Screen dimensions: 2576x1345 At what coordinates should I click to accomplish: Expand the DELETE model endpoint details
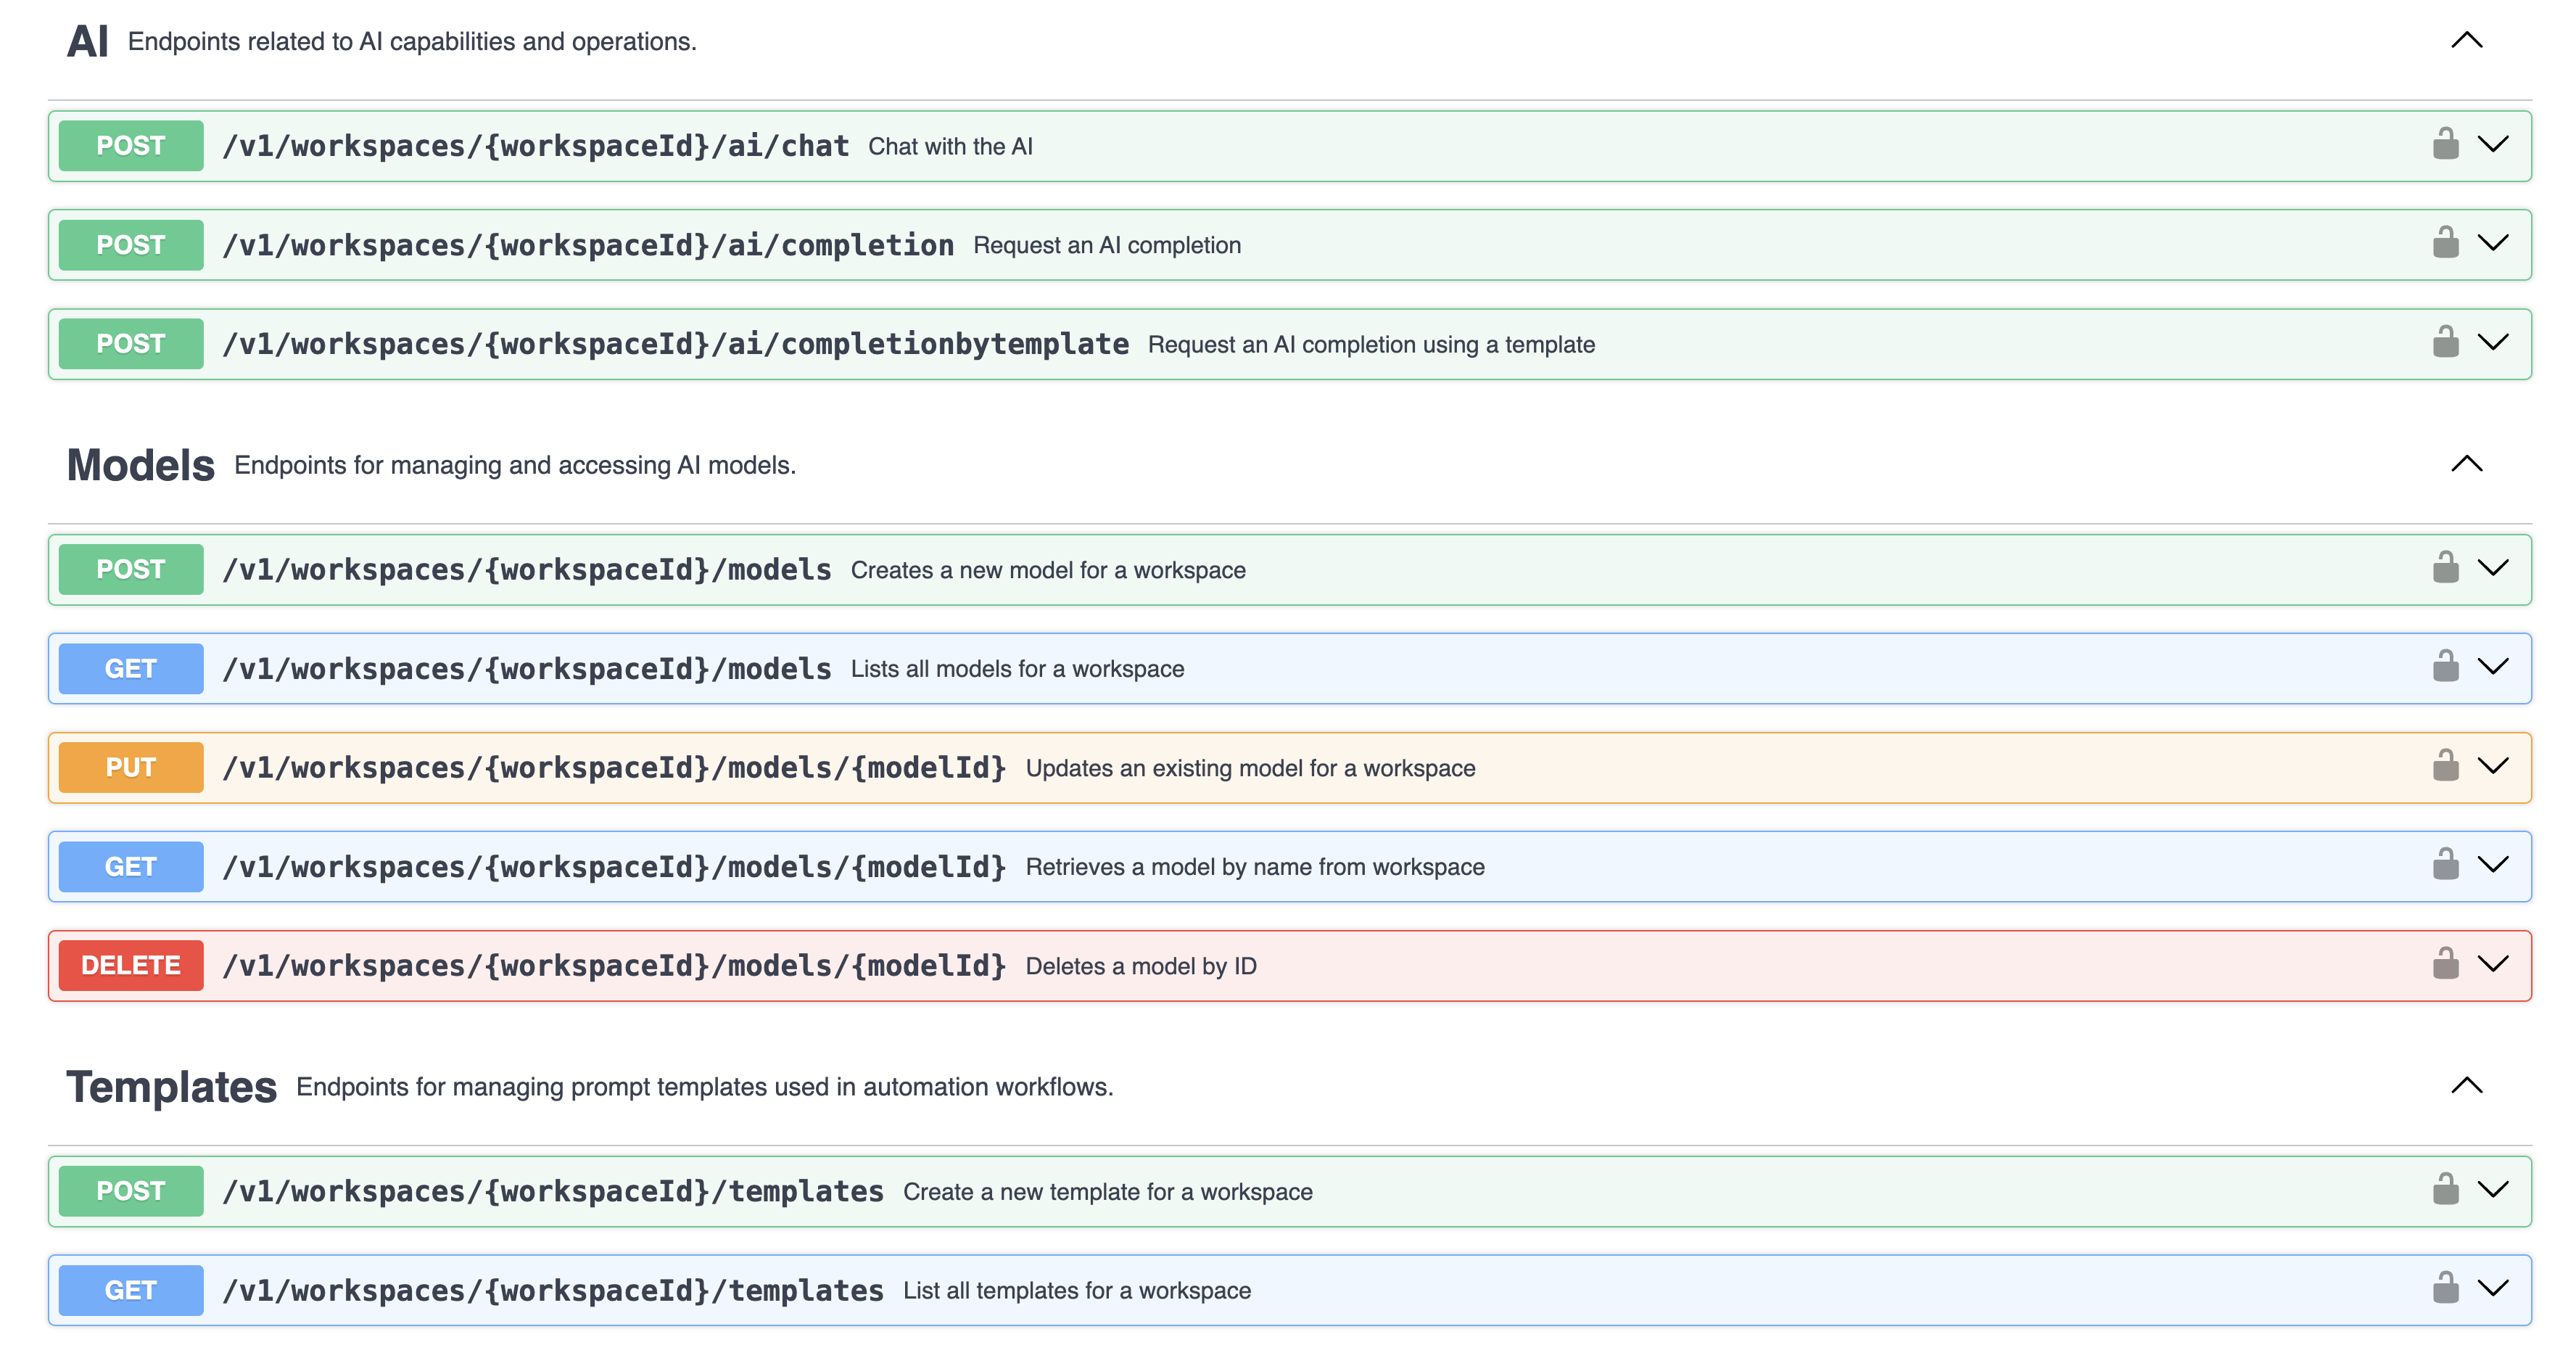point(2494,963)
